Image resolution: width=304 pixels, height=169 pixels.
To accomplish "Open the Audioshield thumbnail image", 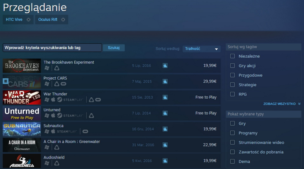I will pos(22,161).
